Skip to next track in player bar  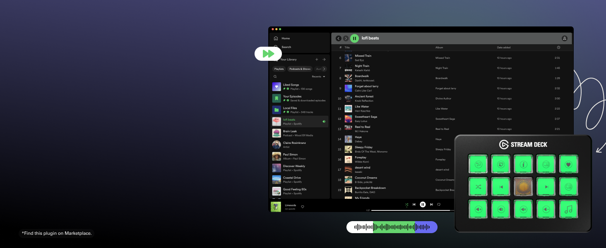point(431,204)
